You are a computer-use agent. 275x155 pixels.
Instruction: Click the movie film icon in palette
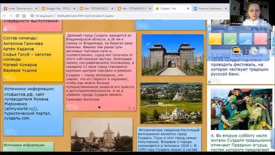click(x=245, y=51)
